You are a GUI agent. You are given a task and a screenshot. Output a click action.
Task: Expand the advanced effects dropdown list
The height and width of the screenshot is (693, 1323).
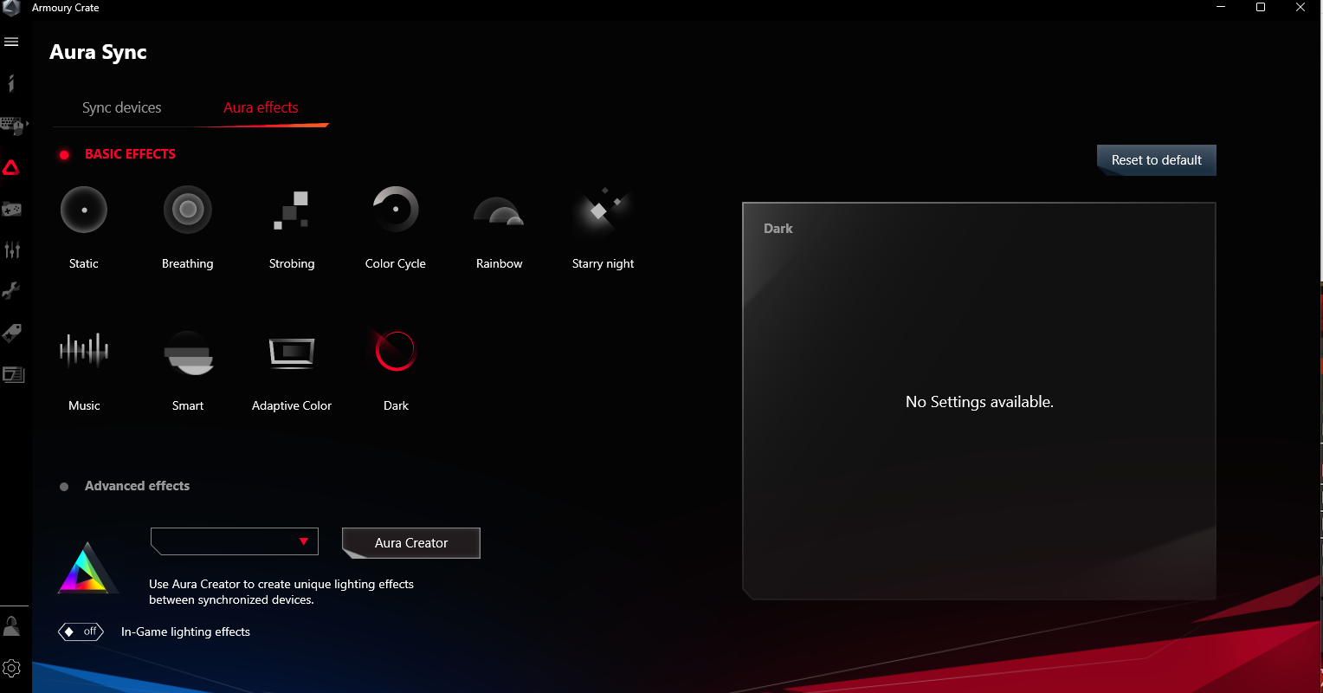click(x=235, y=541)
